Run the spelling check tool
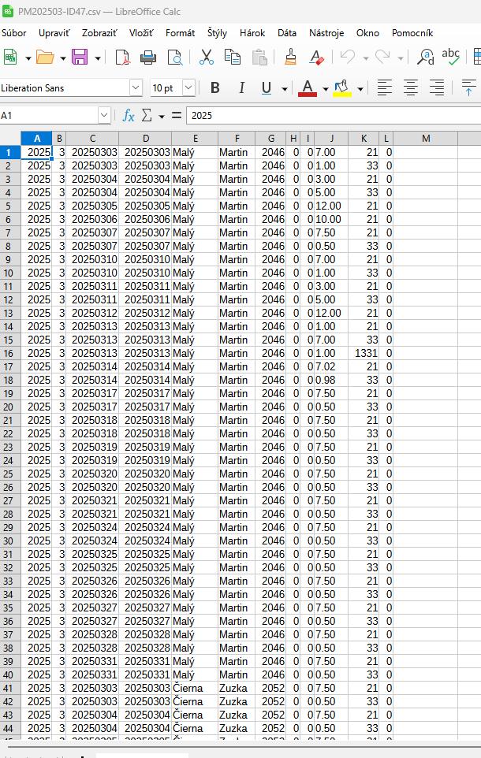The height and width of the screenshot is (758, 481). tap(450, 57)
